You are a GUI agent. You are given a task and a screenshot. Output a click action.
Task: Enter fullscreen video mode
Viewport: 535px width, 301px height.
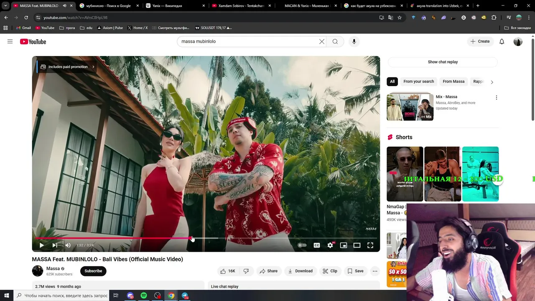click(x=370, y=245)
